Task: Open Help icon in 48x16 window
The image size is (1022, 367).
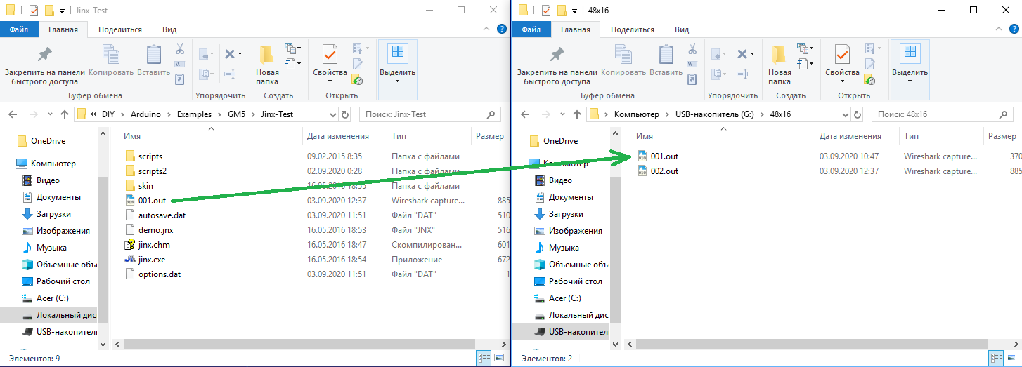Action: tap(1014, 29)
